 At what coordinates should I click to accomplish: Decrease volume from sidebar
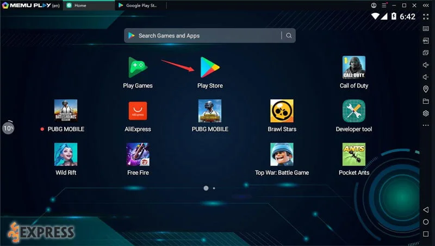click(x=426, y=77)
